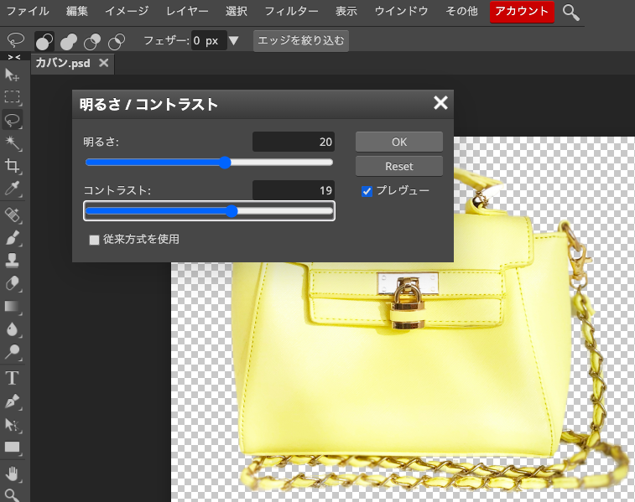The width and height of the screenshot is (635, 502).
Task: Click the コントラスト value field showing 19
Action: 294,190
